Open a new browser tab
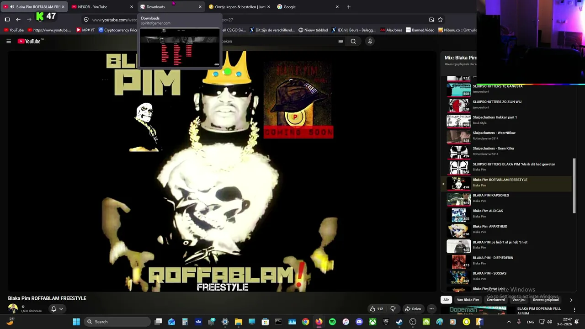Screen dimensions: 585x329 [349, 7]
